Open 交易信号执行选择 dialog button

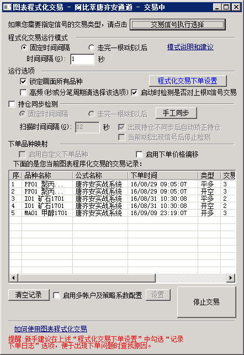(x=178, y=24)
